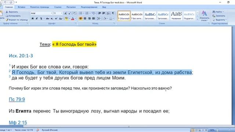Clear formatting with eraser icon

click(x=75, y=13)
